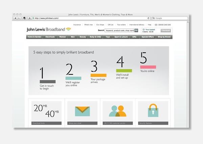The height and width of the screenshot is (144, 203).
Task: Open the Home & Garden menu
Action: point(35,37)
